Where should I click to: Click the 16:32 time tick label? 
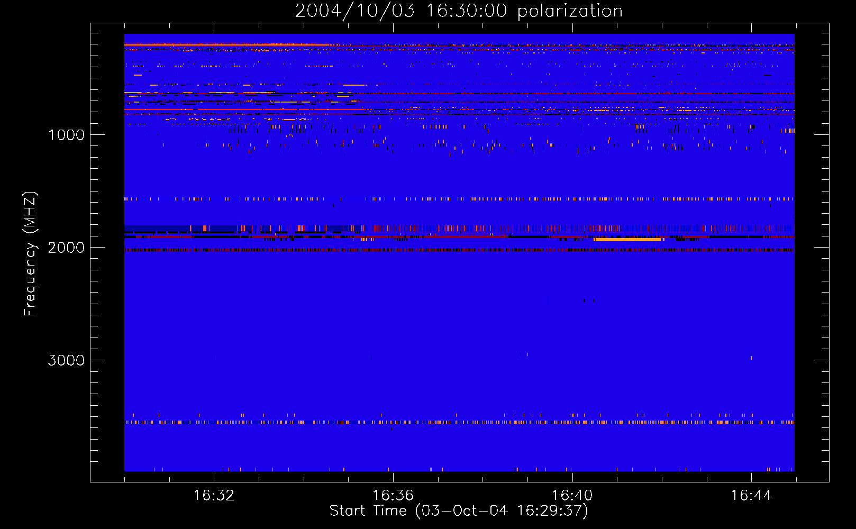(214, 496)
